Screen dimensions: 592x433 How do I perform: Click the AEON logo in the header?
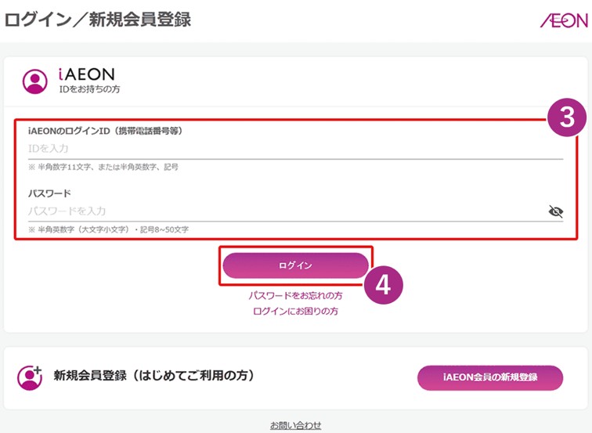coord(563,20)
